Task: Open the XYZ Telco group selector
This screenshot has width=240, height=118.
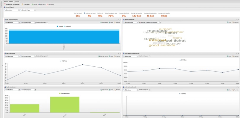Action: [x=26, y=4]
